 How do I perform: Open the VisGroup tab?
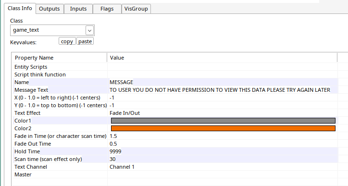(136, 9)
